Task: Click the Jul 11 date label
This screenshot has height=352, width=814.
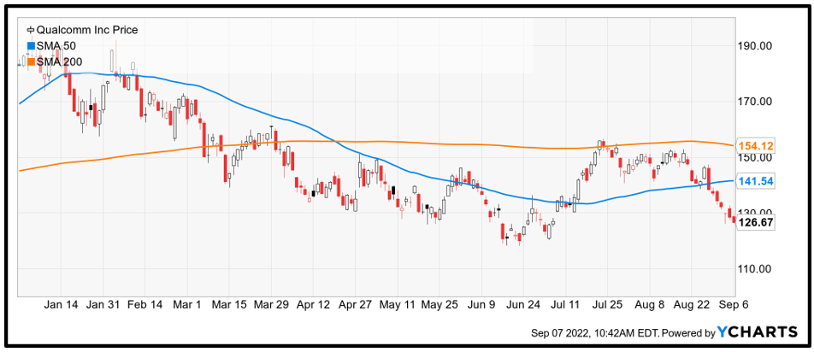Action: (565, 305)
